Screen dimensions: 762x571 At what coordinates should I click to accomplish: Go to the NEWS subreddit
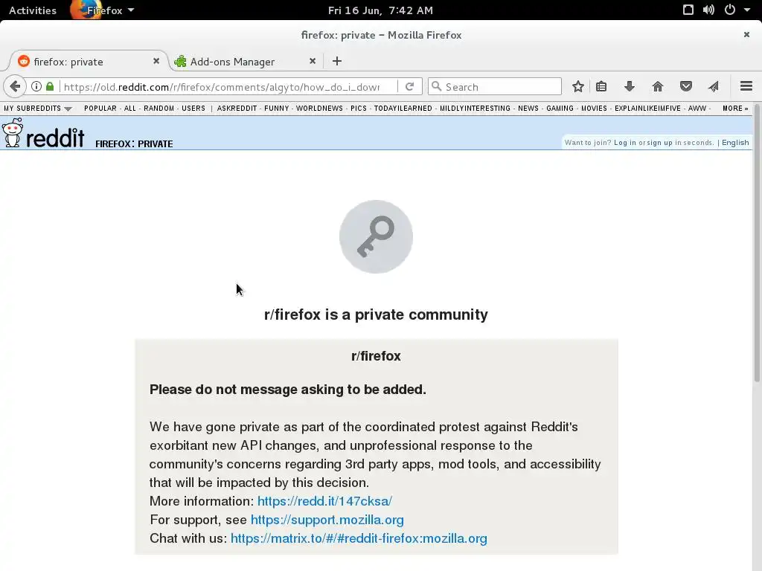528,109
